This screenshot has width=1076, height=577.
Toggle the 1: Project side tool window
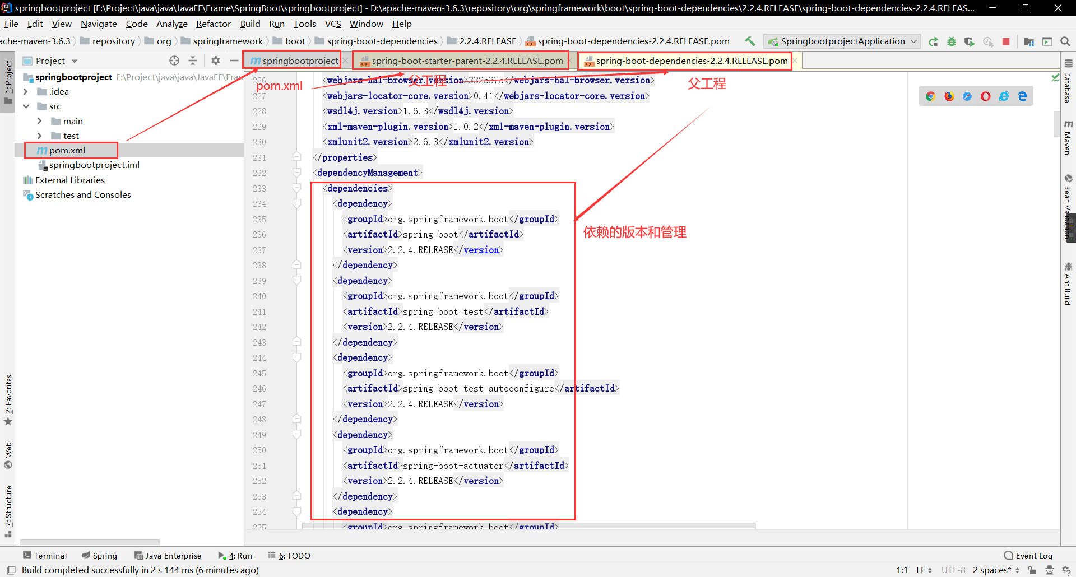pos(8,82)
